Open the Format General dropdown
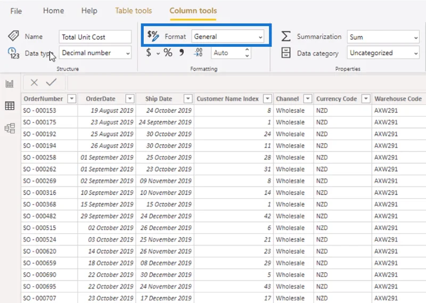 point(228,36)
